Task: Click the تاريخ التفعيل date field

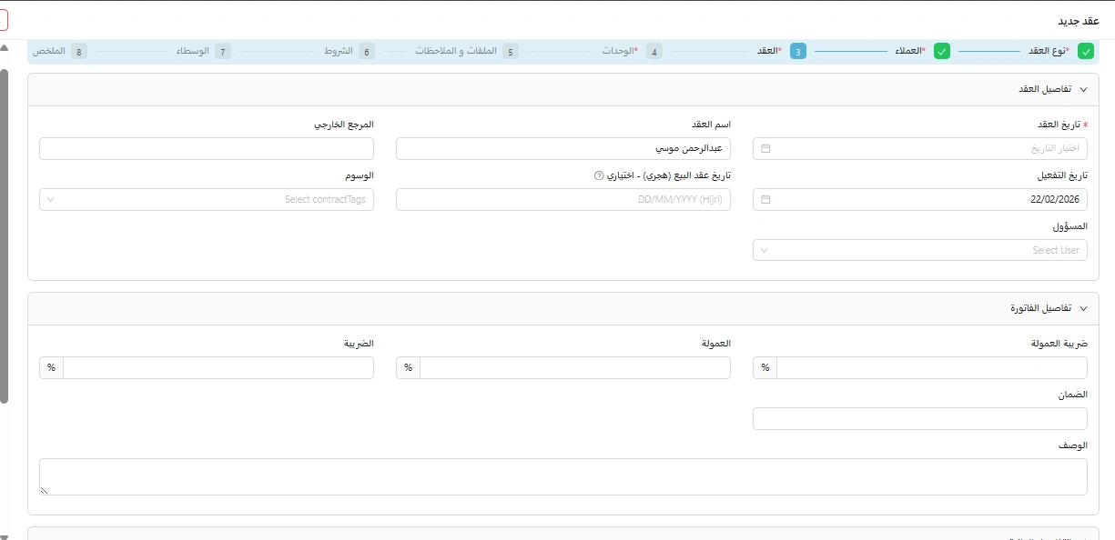Action: click(920, 199)
